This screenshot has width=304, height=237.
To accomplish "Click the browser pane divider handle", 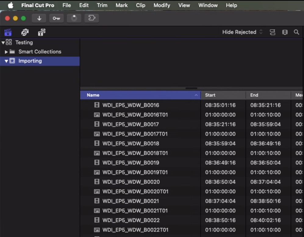I will pyautogui.click(x=191, y=88).
